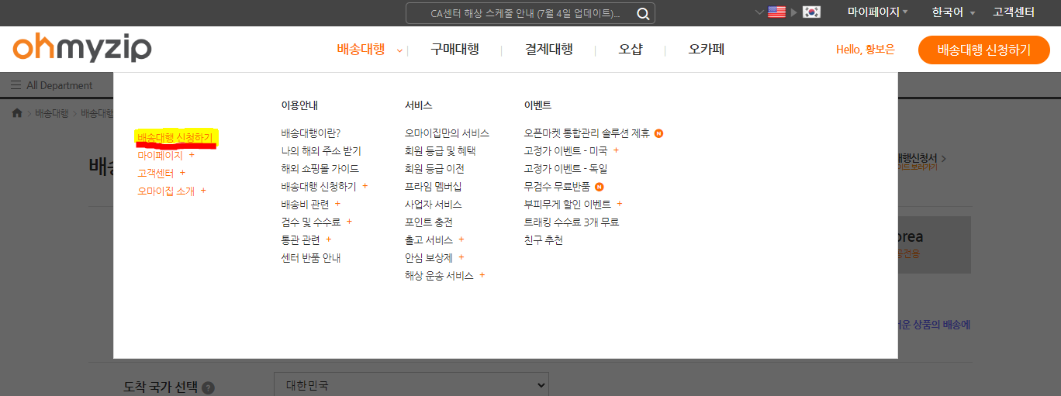Open 부피무게 할인 이벤트

coord(568,205)
